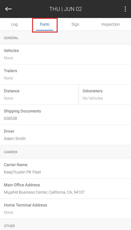The image size is (131, 230).
Task: Tap the back arrow icon
Action: (9, 9)
